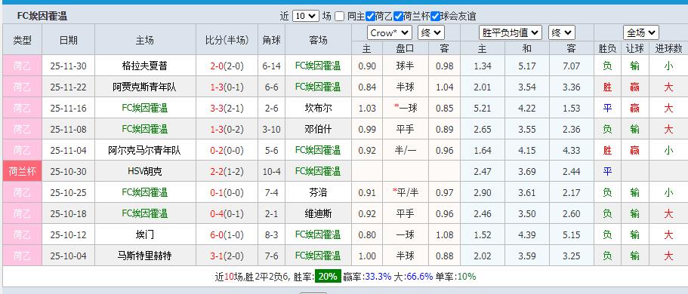The width and height of the screenshot is (688, 294).
Task: Click the date 25-11-16
Action: [x=68, y=109]
